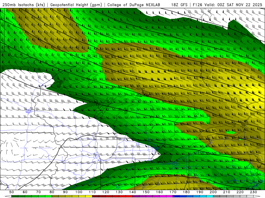Click the 100 value on the color scale
The width and height of the screenshot is (265, 198).
click(x=79, y=192)
